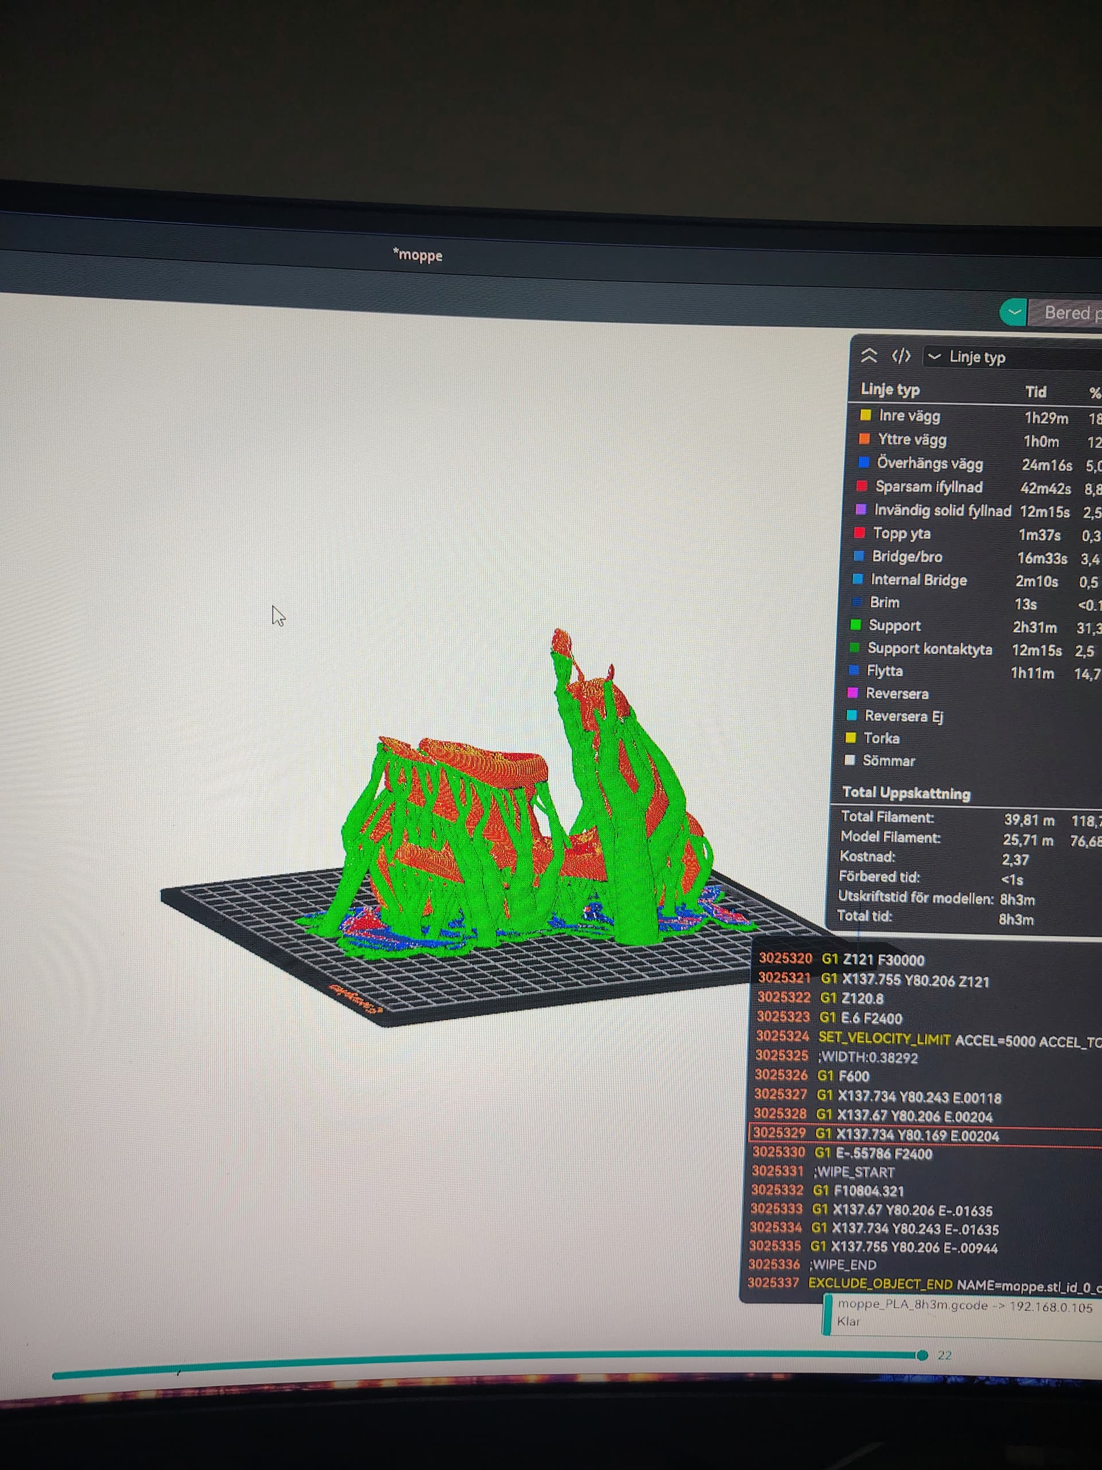Image resolution: width=1102 pixels, height=1470 pixels.
Task: Hide the Support line type
Action: pyautogui.click(x=894, y=625)
